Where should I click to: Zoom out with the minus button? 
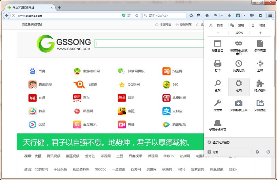click(x=218, y=33)
